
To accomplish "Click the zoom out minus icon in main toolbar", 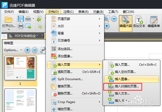I will pyautogui.click(x=114, y=19).
